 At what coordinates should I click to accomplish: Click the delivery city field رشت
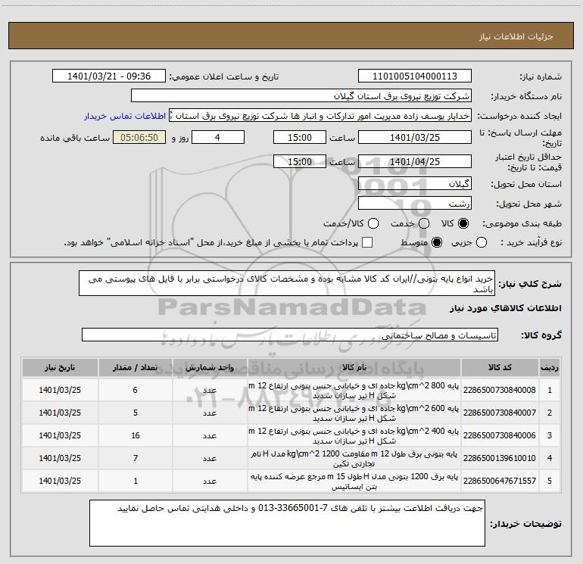415,203
